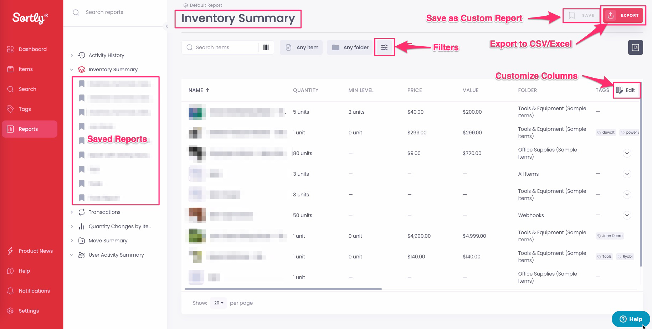This screenshot has height=329, width=652.
Task: Click the barcode scanner icon
Action: tap(266, 47)
